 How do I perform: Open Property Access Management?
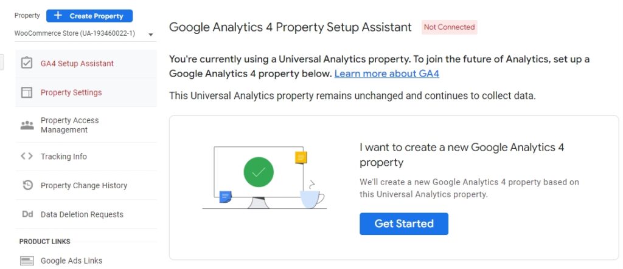(69, 125)
